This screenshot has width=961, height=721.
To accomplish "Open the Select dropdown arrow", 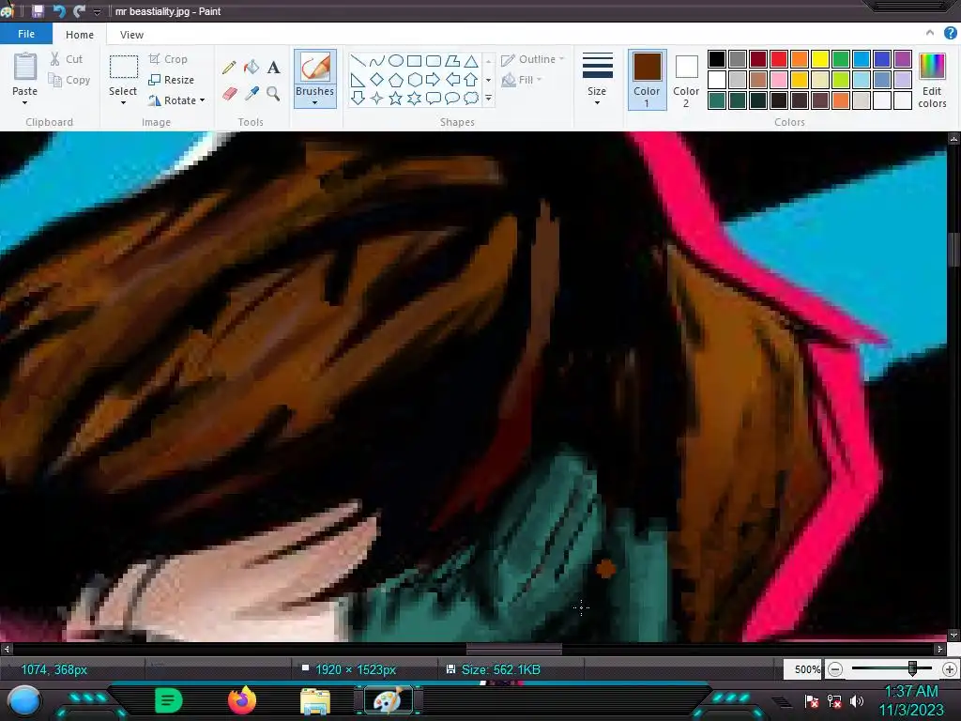I will (123, 103).
